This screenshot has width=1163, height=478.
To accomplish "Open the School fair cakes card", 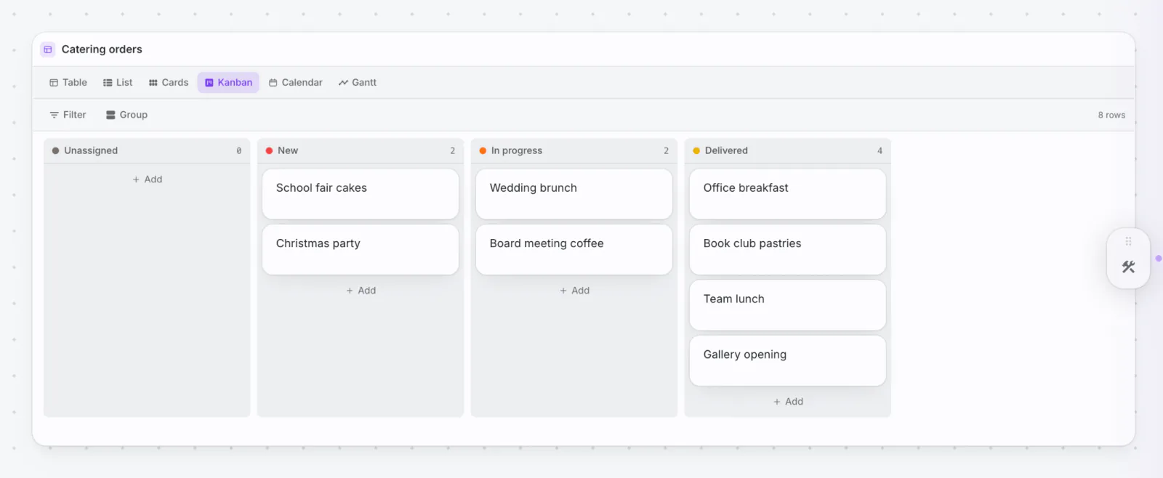I will (x=361, y=194).
